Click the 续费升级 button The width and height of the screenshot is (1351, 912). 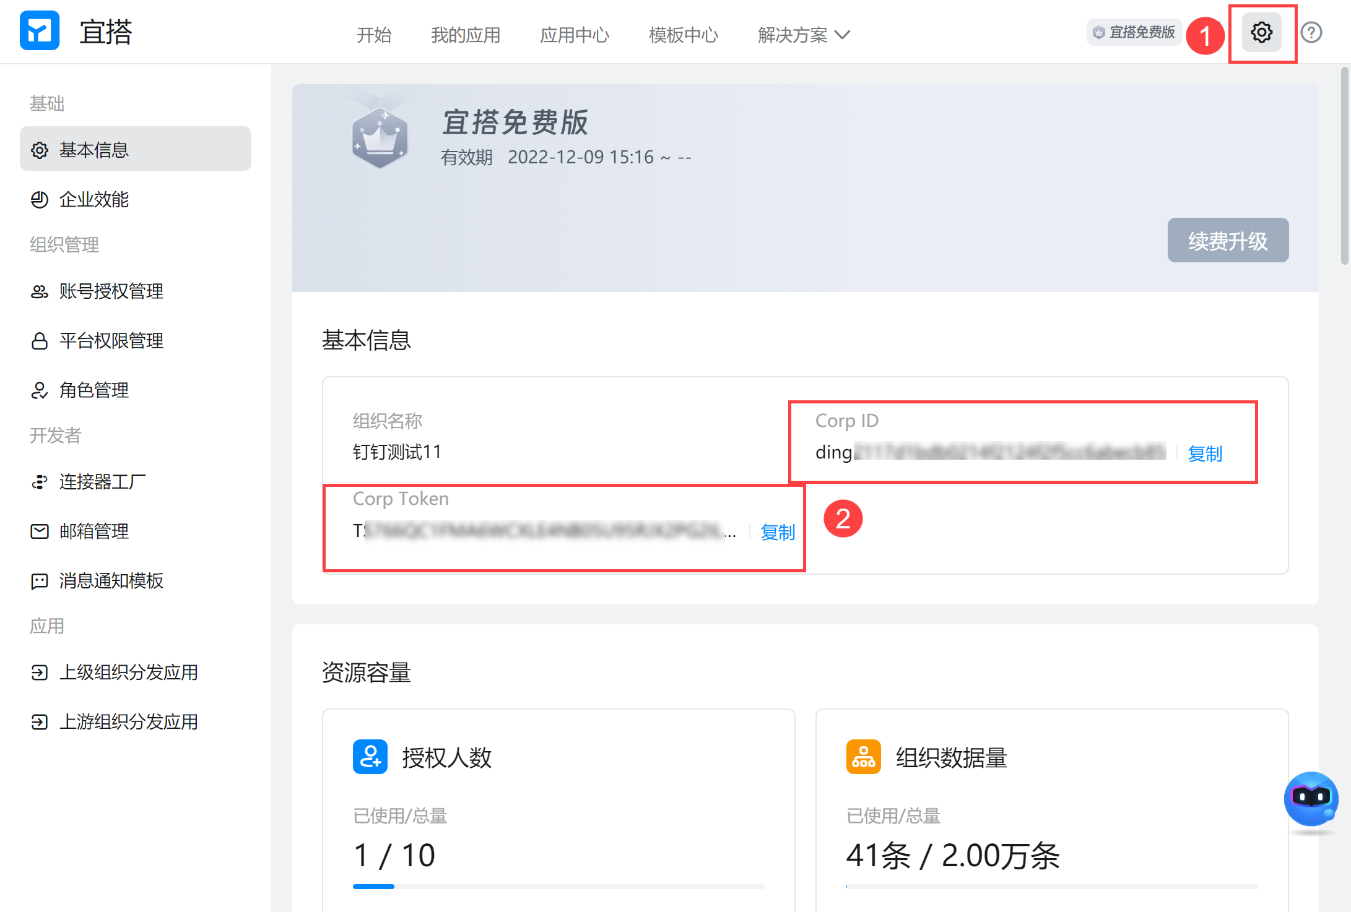pyautogui.click(x=1227, y=241)
